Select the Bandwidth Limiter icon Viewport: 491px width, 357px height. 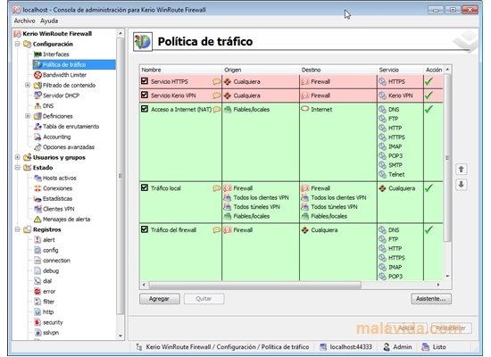[x=37, y=75]
